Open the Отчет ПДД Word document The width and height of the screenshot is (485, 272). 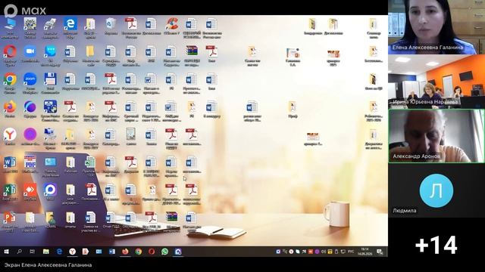pyautogui.click(x=111, y=220)
